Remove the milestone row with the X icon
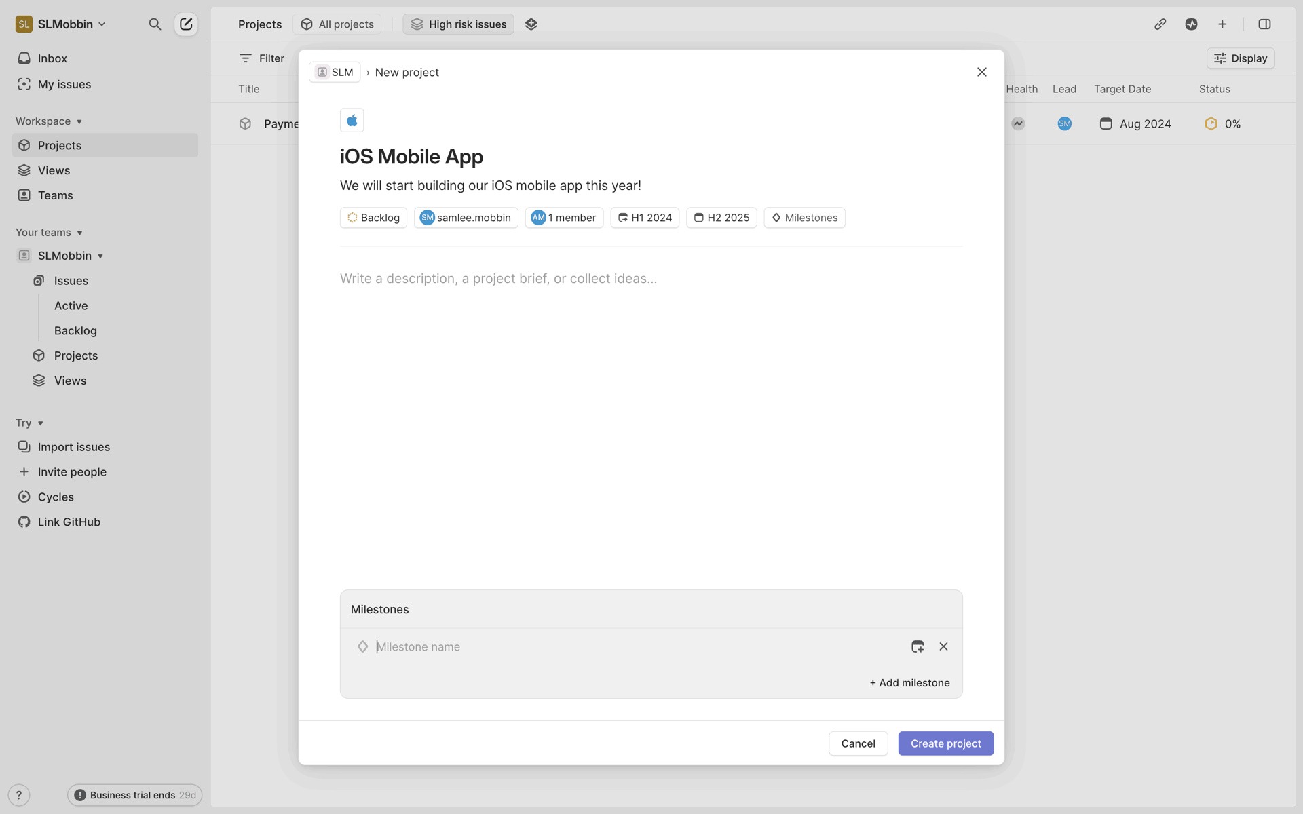Viewport: 1303px width, 814px height. point(943,646)
